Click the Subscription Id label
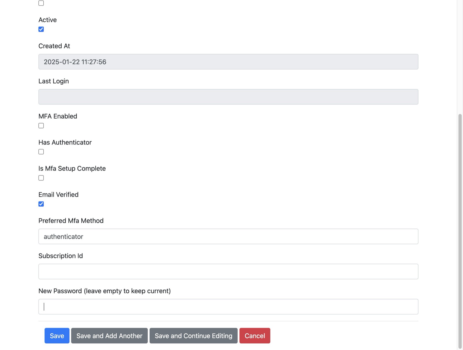 click(x=61, y=256)
